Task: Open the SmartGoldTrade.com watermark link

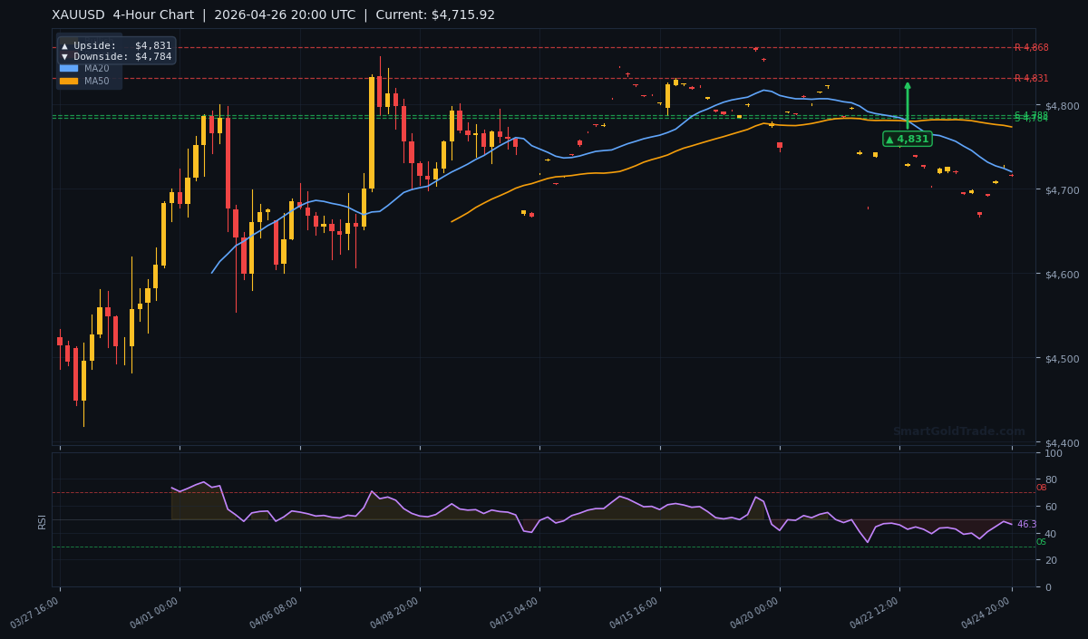Action: (957, 431)
